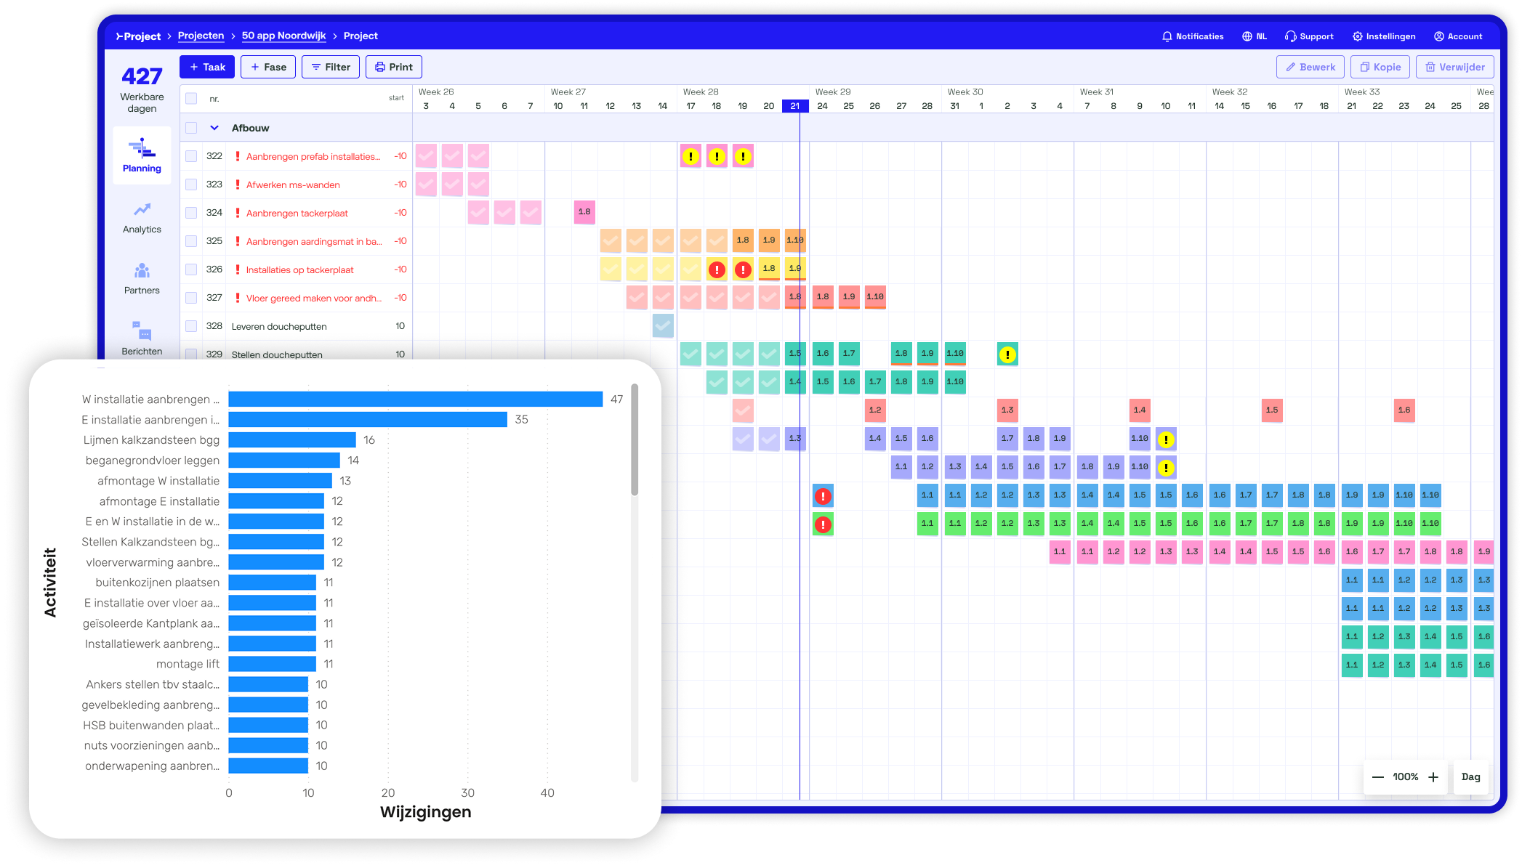This screenshot has width=1522, height=868.
Task: Open Instellingen in the top bar
Action: point(1384,36)
